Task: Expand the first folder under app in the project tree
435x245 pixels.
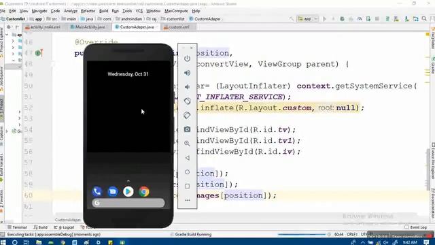Action: pos(13,41)
